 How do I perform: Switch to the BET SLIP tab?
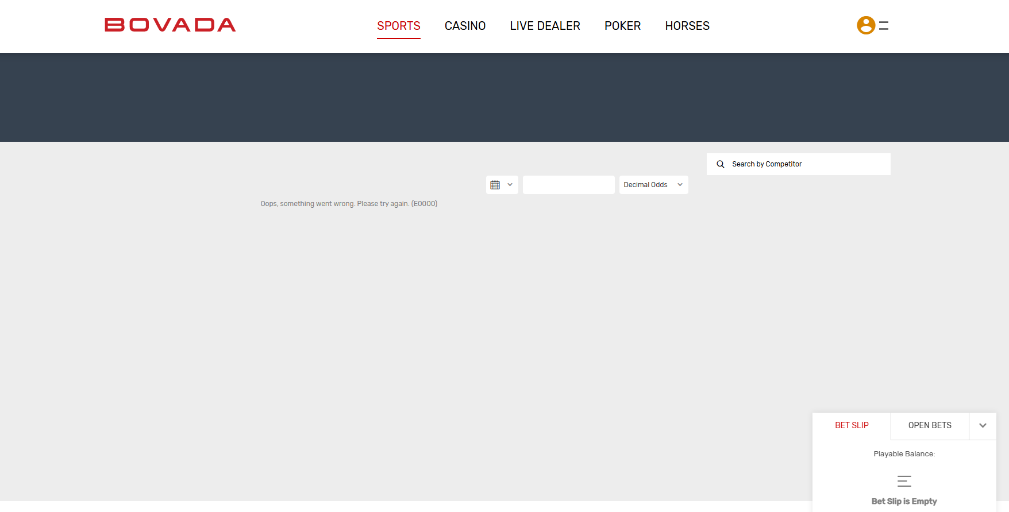[852, 425]
